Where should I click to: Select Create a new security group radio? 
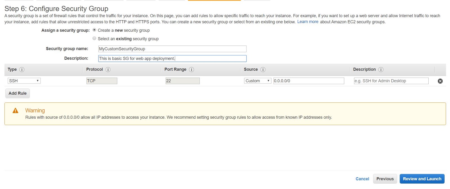click(x=94, y=30)
